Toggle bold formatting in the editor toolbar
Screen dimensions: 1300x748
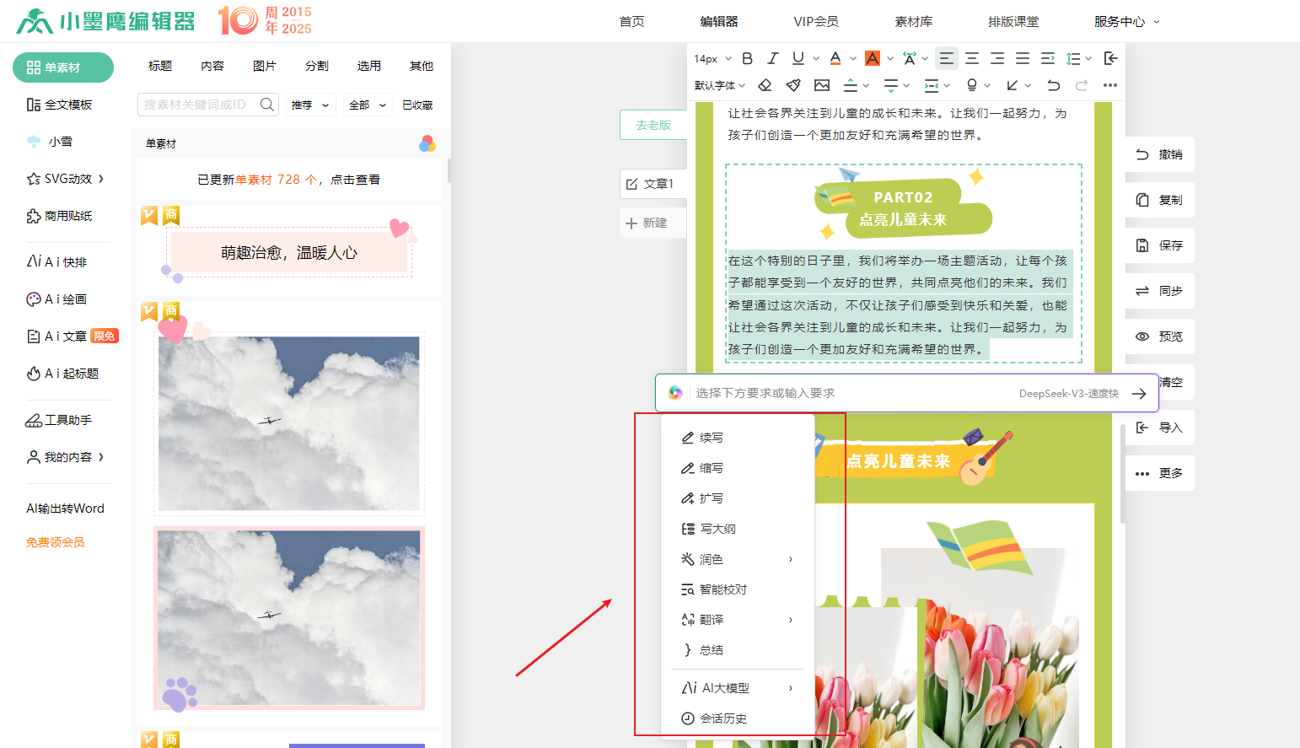pyautogui.click(x=747, y=58)
